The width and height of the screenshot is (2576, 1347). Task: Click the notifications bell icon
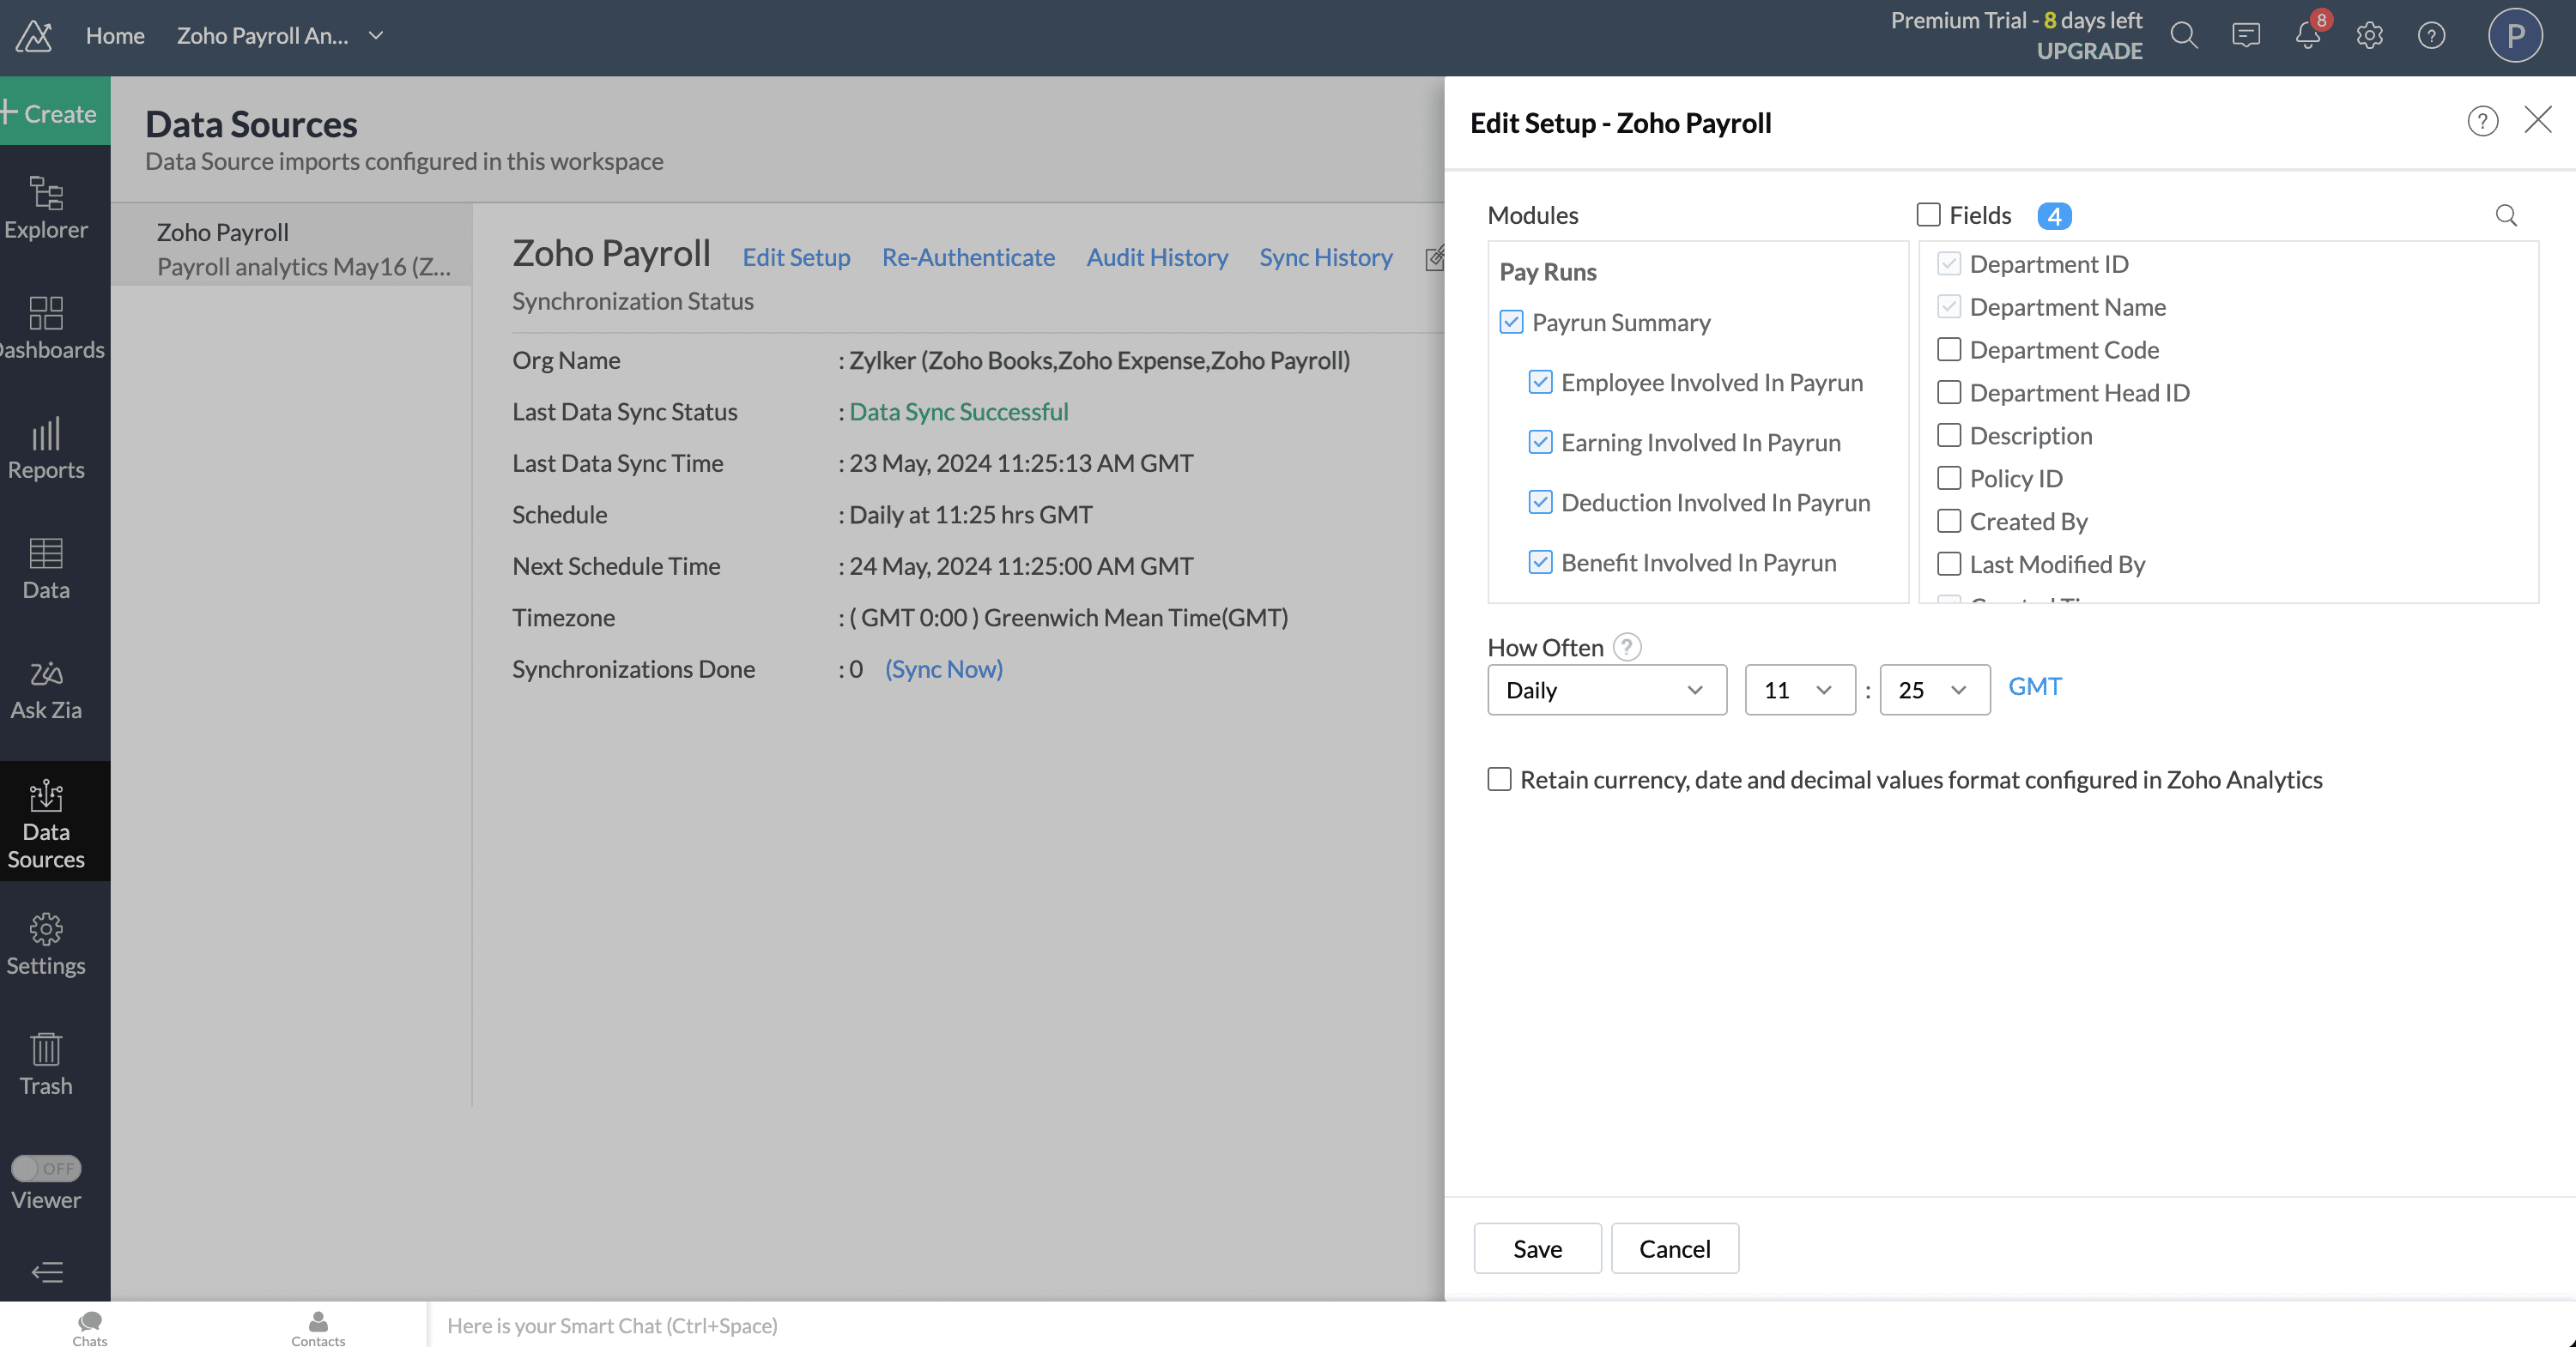click(x=2306, y=34)
